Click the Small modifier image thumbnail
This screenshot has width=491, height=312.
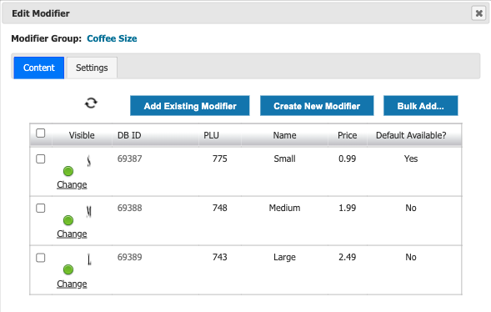pyautogui.click(x=89, y=161)
